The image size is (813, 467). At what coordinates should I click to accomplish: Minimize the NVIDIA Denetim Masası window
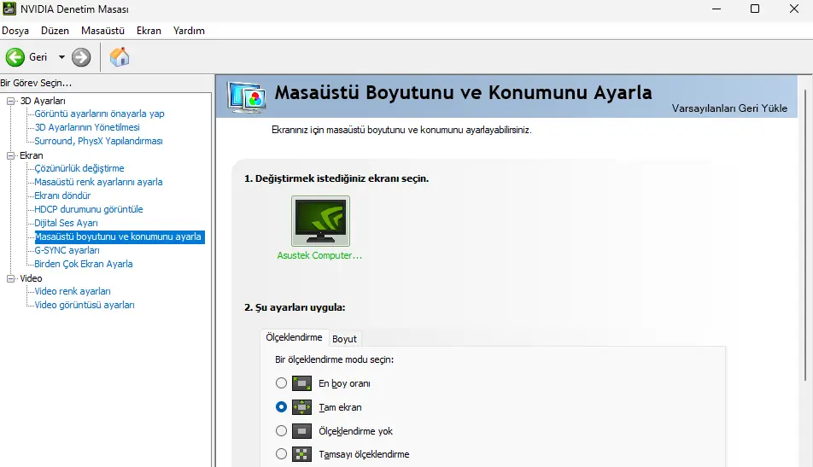click(716, 9)
